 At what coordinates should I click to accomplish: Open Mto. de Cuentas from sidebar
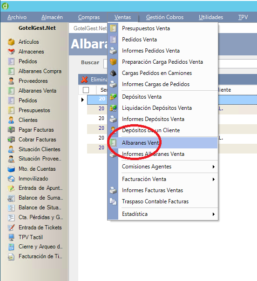(x=37, y=169)
